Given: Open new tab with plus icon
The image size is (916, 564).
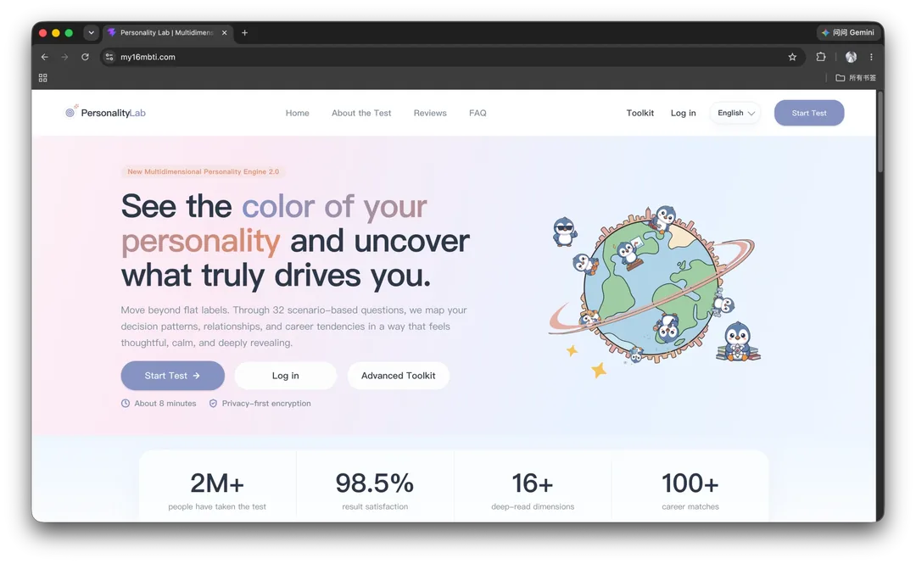Looking at the screenshot, I should pyautogui.click(x=245, y=33).
